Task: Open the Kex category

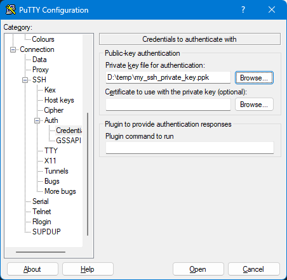Action: click(50, 90)
